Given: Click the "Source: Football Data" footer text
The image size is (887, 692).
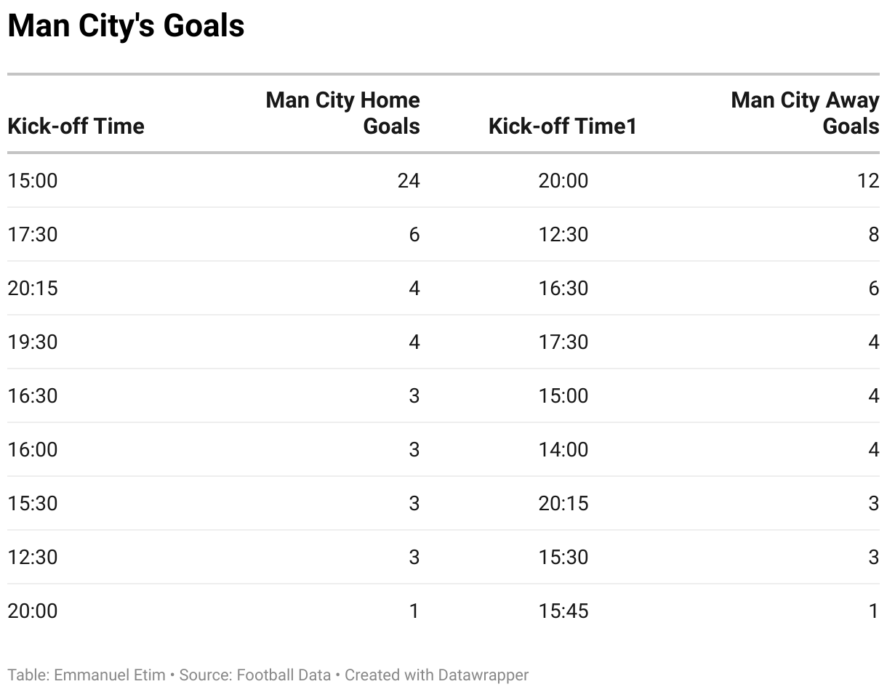Looking at the screenshot, I should coord(254,675).
